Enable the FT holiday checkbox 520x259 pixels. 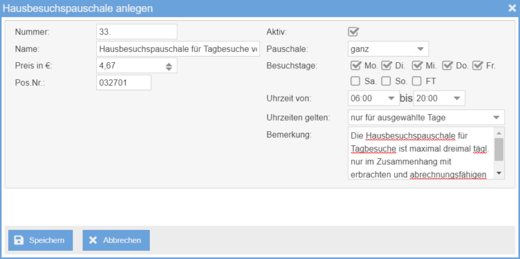[x=416, y=81]
